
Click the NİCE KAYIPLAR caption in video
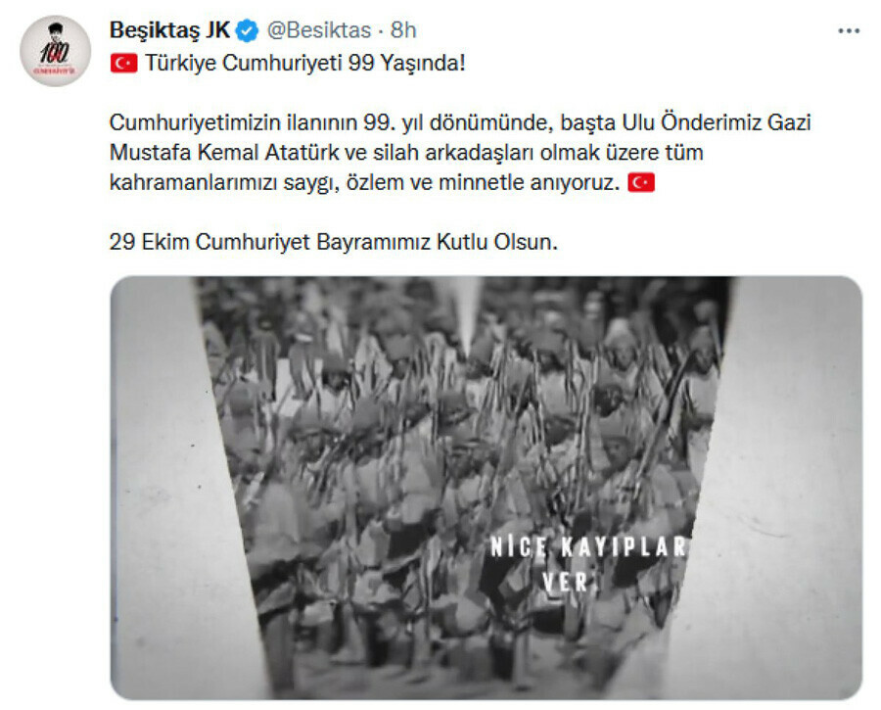(x=588, y=546)
